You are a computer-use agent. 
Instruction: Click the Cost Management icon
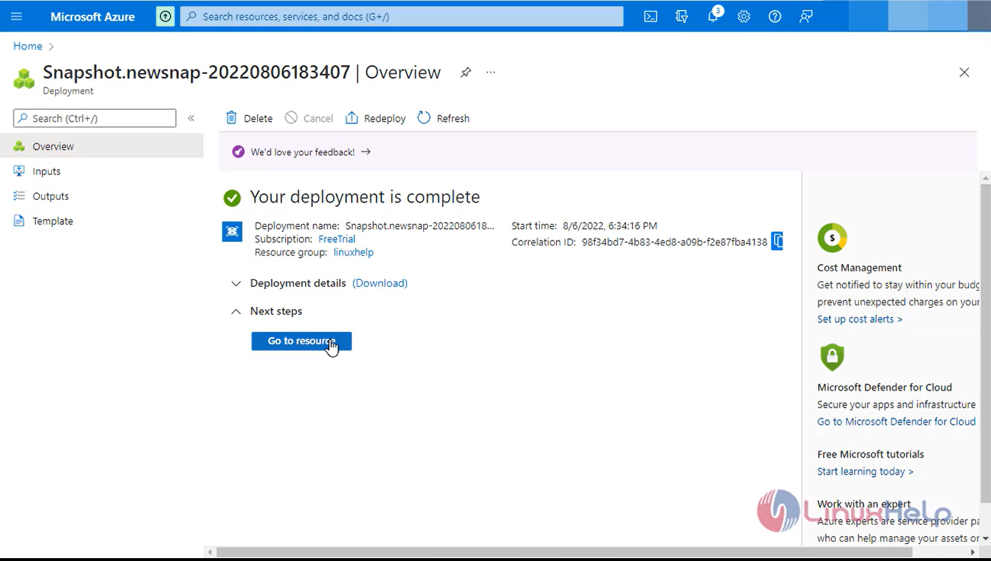832,238
